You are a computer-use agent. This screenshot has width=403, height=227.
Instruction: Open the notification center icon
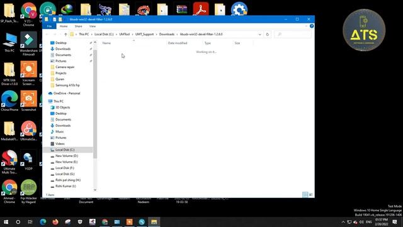pos(395,222)
